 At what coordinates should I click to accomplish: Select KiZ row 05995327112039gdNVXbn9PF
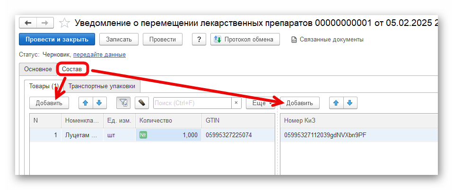click(359, 135)
